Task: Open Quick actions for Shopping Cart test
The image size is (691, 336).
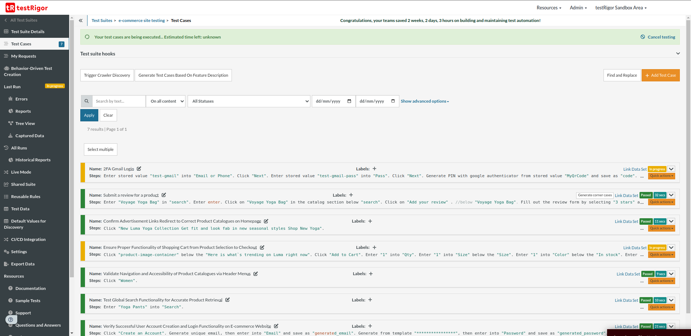Action: tap(662, 255)
